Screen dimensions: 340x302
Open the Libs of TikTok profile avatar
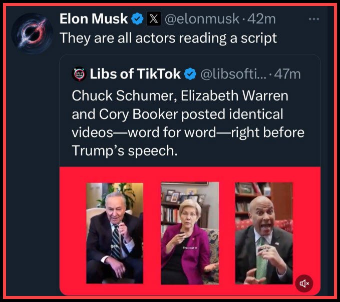coord(79,74)
